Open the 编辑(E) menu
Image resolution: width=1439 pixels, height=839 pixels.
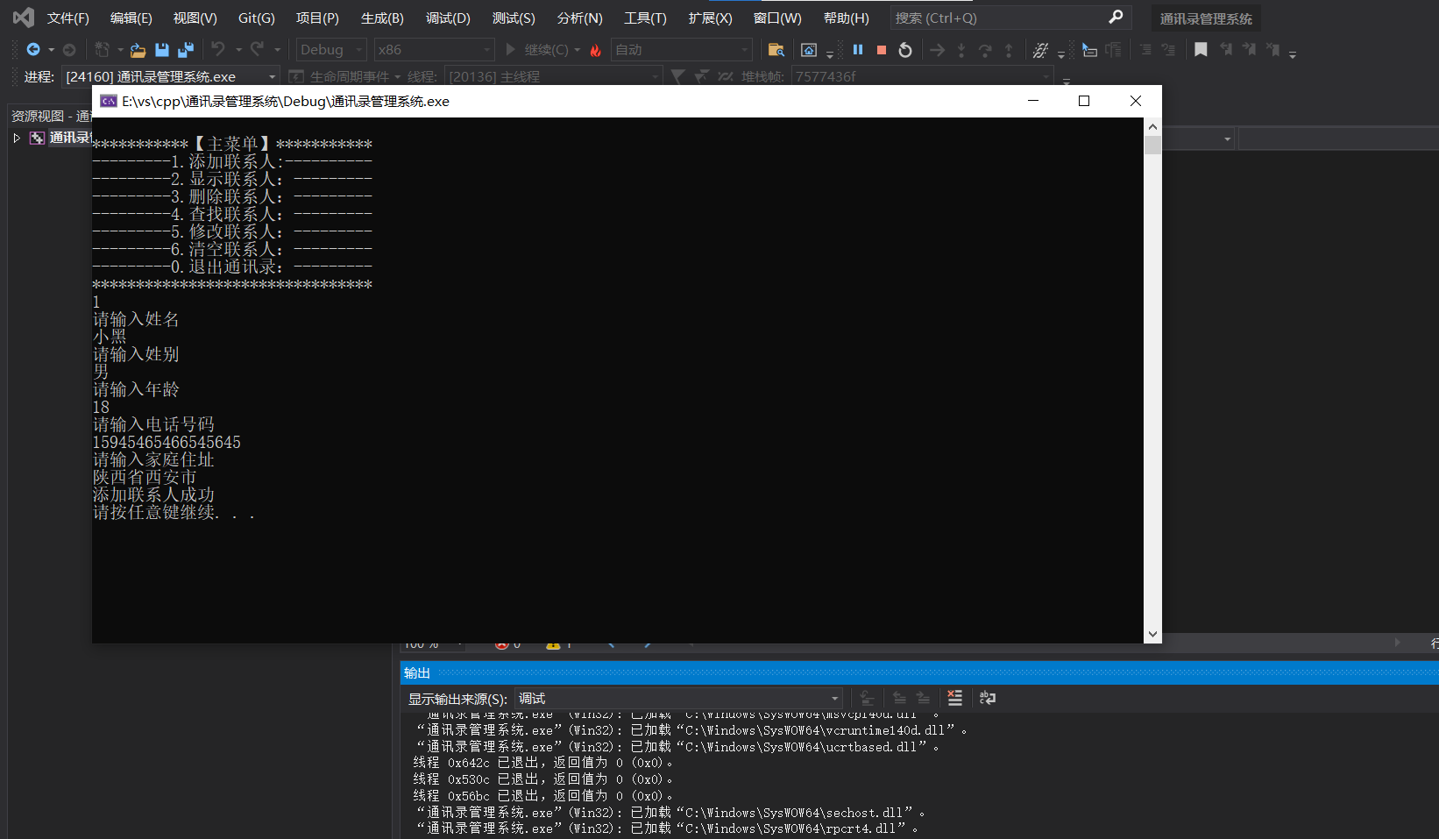[x=131, y=18]
